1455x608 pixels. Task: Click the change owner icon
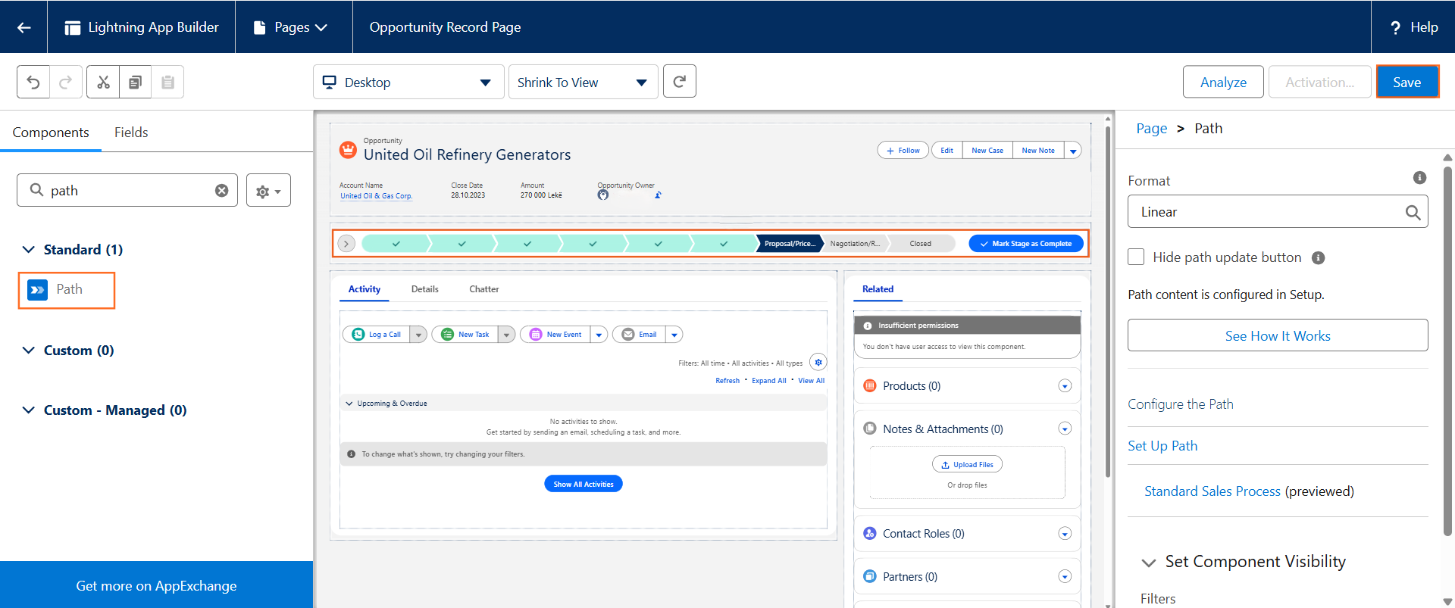point(658,195)
